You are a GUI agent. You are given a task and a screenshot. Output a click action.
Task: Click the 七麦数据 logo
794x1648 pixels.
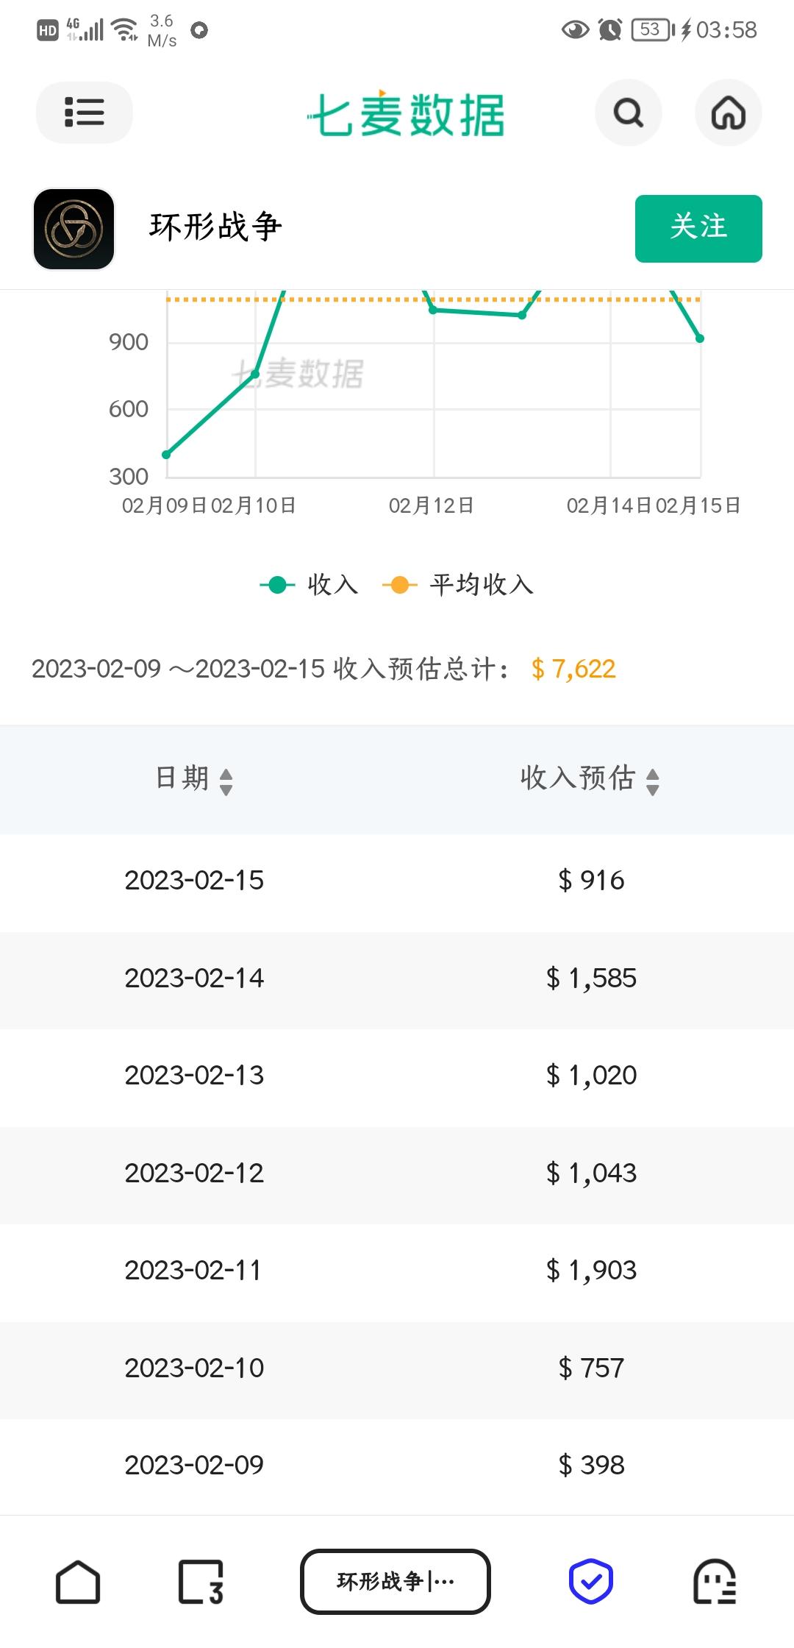406,114
